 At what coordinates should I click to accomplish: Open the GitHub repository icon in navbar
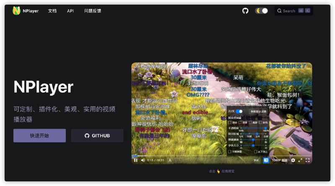coord(245,11)
